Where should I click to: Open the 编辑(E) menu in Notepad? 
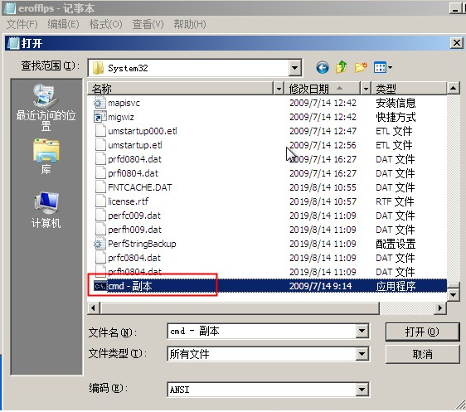[x=63, y=24]
